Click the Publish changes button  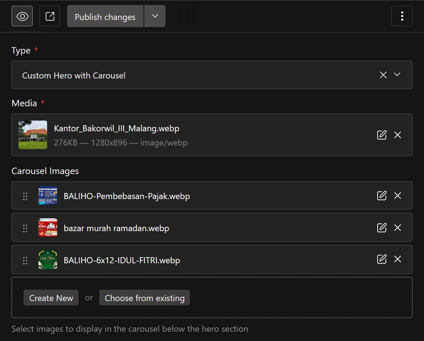[x=105, y=16]
